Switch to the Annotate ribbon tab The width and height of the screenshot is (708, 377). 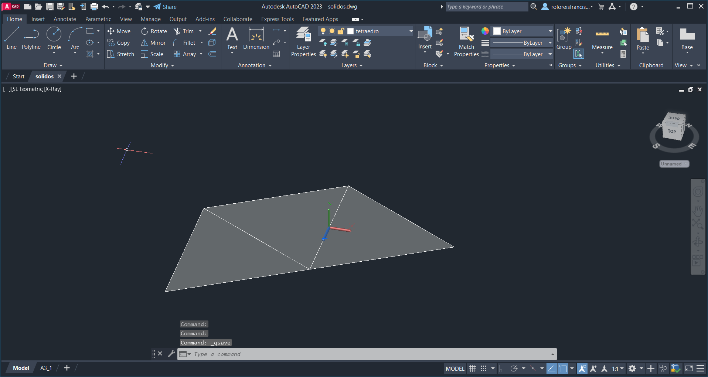65,19
